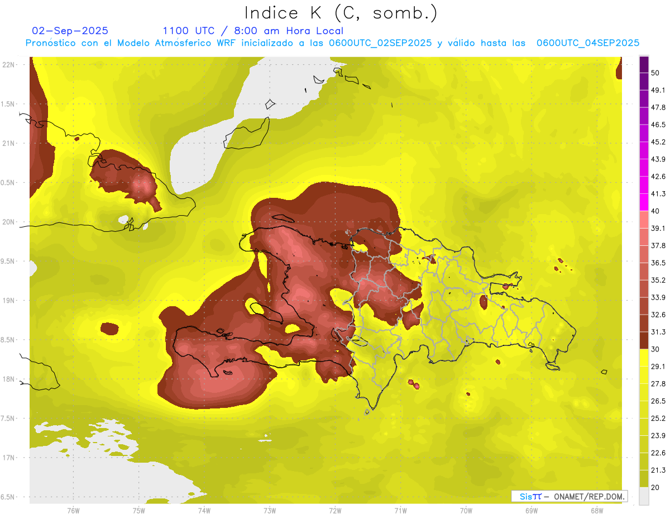
Task: Click the colorbar value '45.2'
Action: tap(658, 142)
